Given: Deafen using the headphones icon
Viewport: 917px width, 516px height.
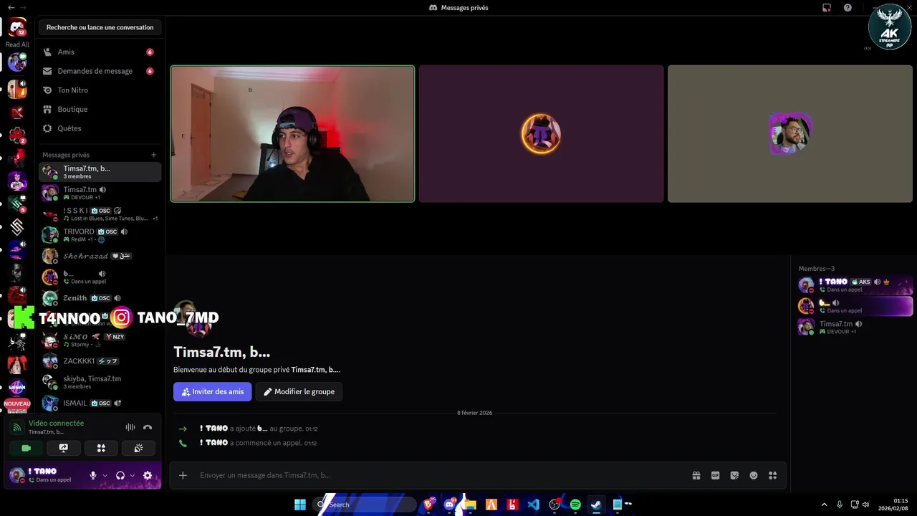Looking at the screenshot, I should pos(120,475).
